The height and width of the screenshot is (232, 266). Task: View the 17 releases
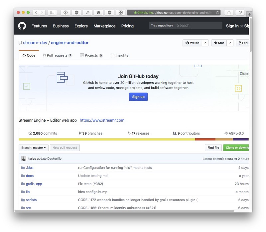138,133
